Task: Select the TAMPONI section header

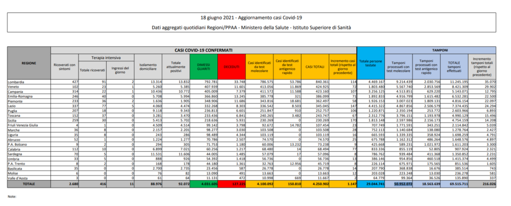Action: pos(440,50)
